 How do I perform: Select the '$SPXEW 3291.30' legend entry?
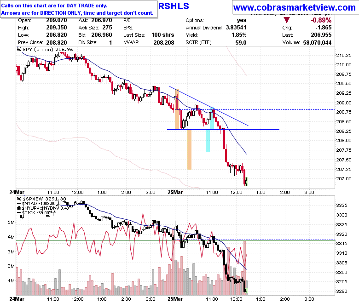44,199
